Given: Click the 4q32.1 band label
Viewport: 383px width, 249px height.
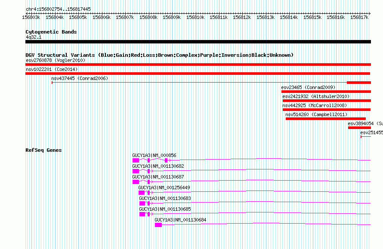Looking at the screenshot, I should [x=34, y=37].
